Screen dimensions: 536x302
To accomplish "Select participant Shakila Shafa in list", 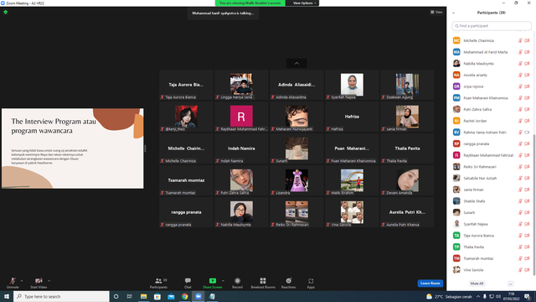I will [x=492, y=201].
